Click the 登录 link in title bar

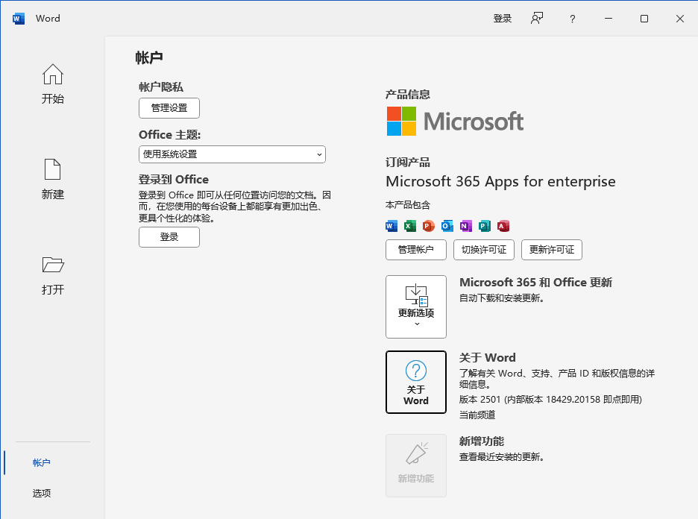[503, 18]
